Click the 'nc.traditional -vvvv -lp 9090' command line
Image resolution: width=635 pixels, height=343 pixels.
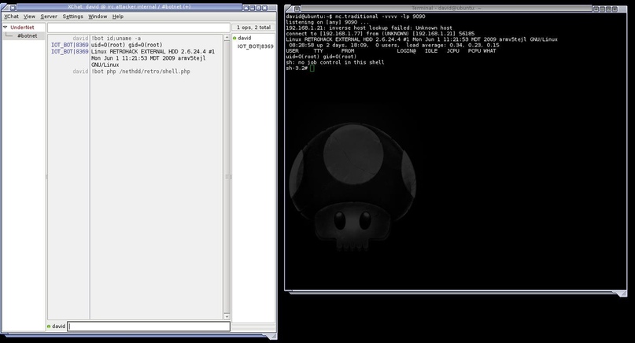[380, 17]
